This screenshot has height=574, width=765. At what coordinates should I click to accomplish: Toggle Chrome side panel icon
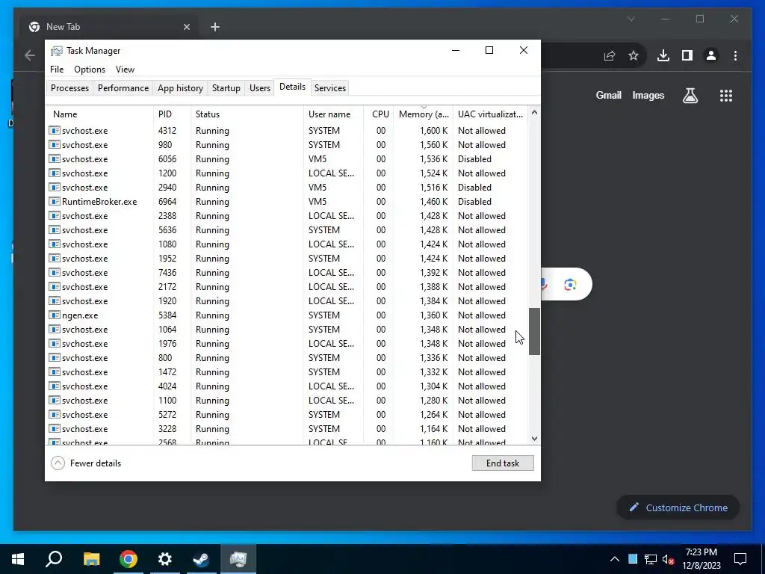click(x=687, y=55)
